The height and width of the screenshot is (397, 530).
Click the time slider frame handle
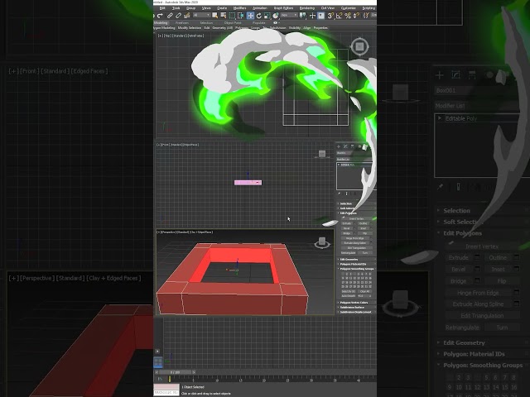point(176,372)
